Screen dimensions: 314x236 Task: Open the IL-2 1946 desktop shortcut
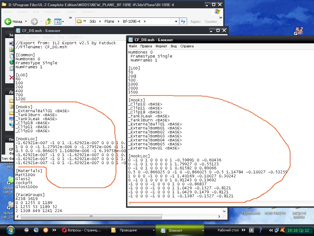tap(299, 31)
